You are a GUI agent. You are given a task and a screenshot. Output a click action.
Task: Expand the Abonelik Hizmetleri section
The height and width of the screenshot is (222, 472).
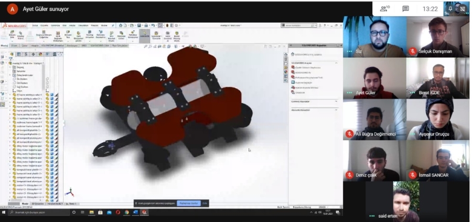coord(336,110)
